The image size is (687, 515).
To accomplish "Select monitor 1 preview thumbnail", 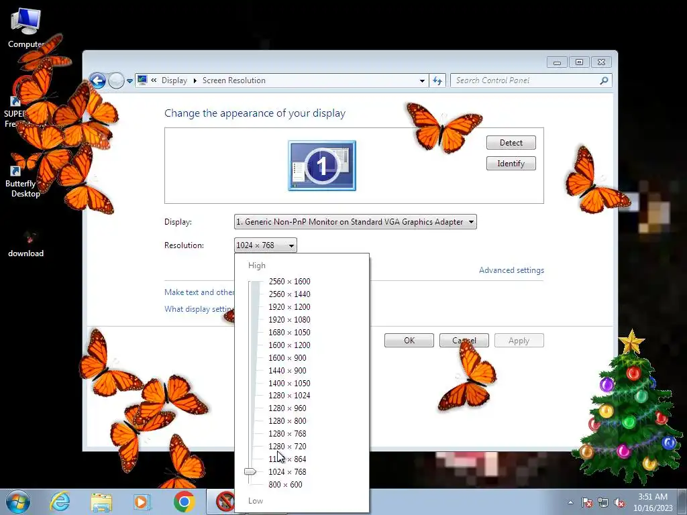I will (x=322, y=166).
